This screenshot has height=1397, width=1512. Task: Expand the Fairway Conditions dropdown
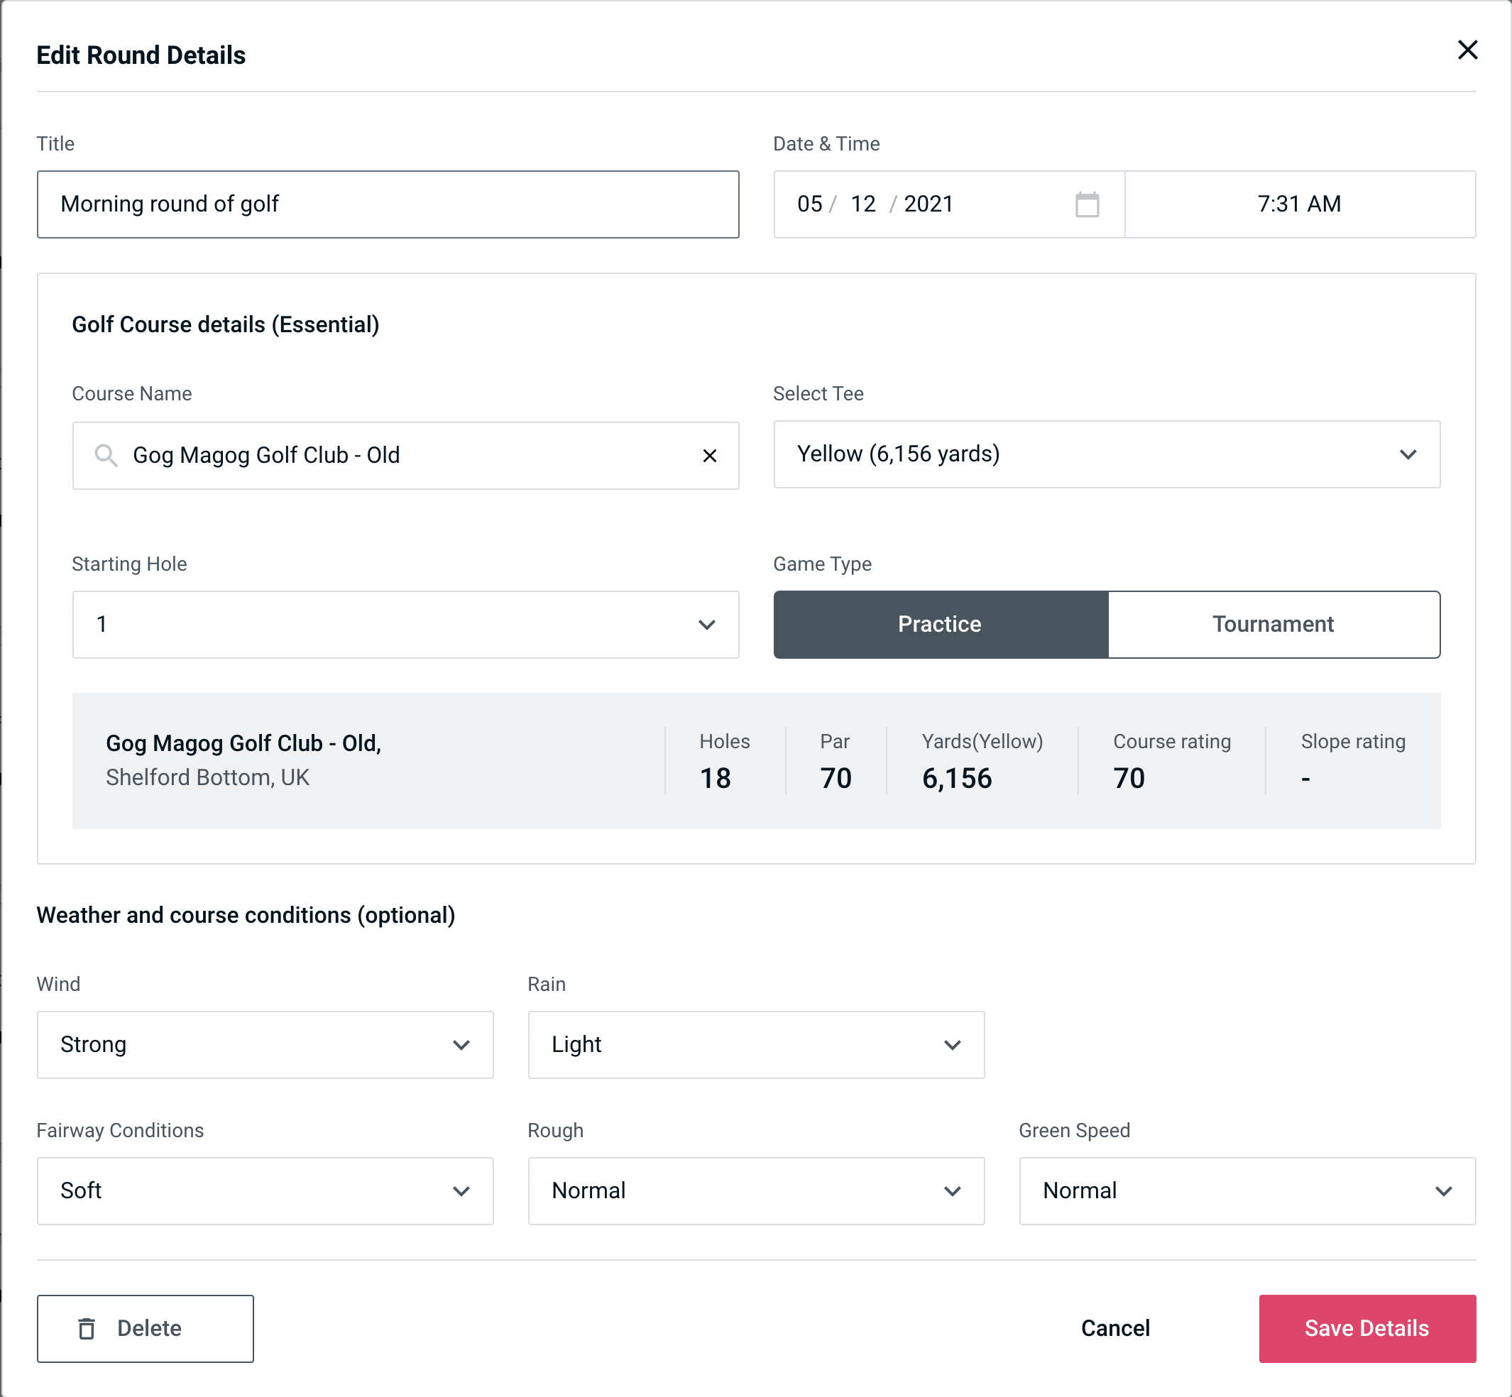[265, 1190]
